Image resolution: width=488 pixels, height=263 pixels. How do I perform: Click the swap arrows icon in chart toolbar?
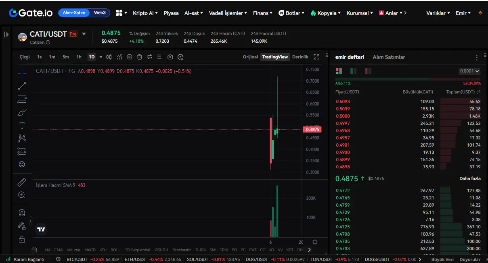pyautogui.click(x=150, y=57)
